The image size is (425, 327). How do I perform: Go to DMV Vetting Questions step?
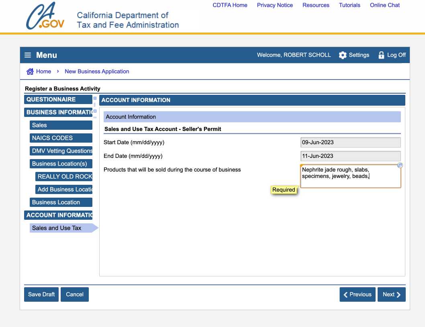pos(61,151)
